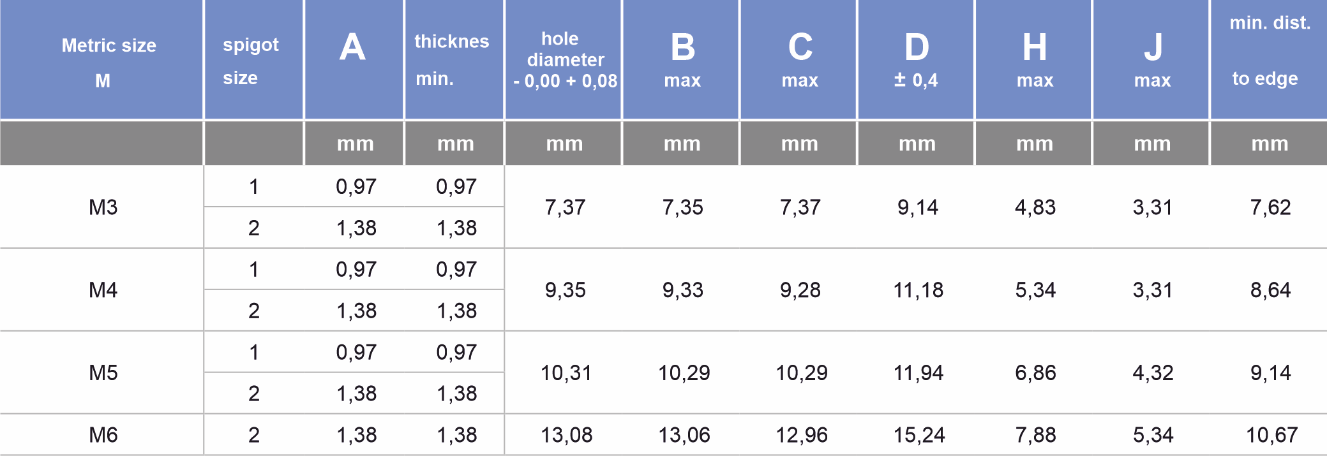Screen dimensions: 1327x456
Task: Select the J max column header
Action: coord(1151,59)
